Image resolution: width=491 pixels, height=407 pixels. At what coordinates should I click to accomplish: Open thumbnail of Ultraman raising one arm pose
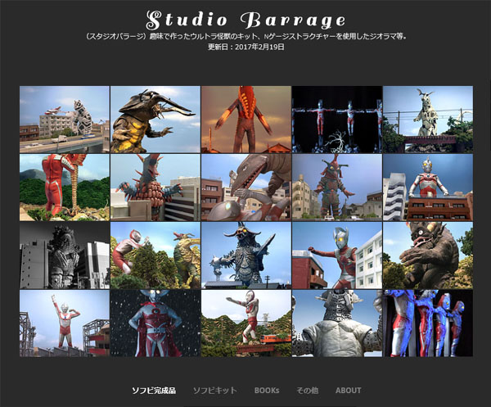click(x=65, y=323)
